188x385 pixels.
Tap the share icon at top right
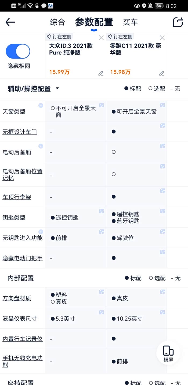178,22
